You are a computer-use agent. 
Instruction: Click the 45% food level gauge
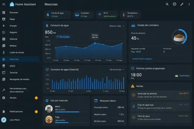point(179,37)
